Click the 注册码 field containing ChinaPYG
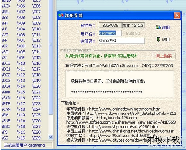The height and width of the screenshot is (150, 186). (x=122, y=41)
